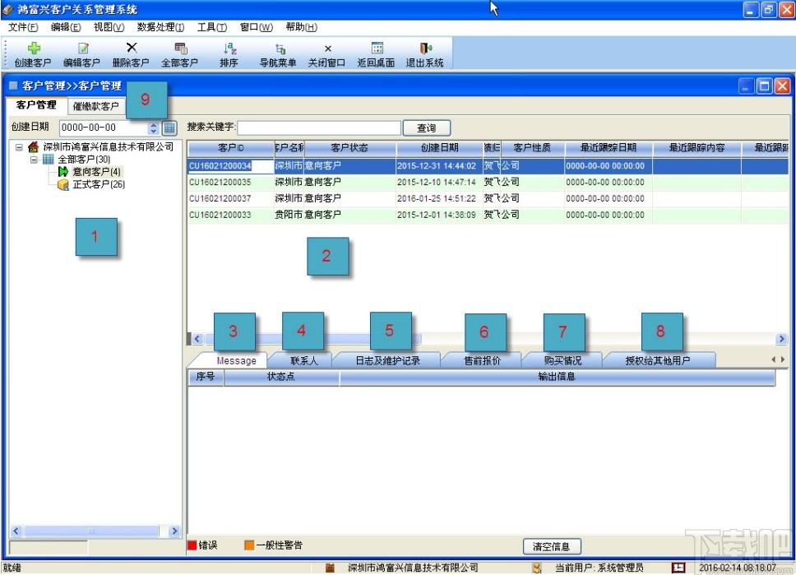
Task: Click the customer grid's left scroll arrow
Action: point(197,339)
